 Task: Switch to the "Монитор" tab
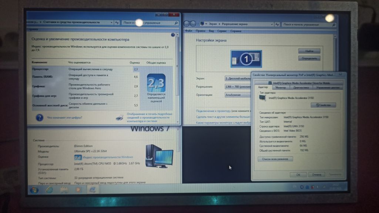tap(281, 87)
